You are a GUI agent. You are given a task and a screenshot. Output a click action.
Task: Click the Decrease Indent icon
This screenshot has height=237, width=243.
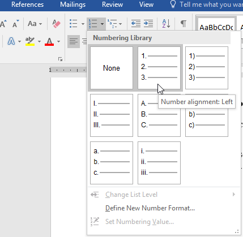136,24
